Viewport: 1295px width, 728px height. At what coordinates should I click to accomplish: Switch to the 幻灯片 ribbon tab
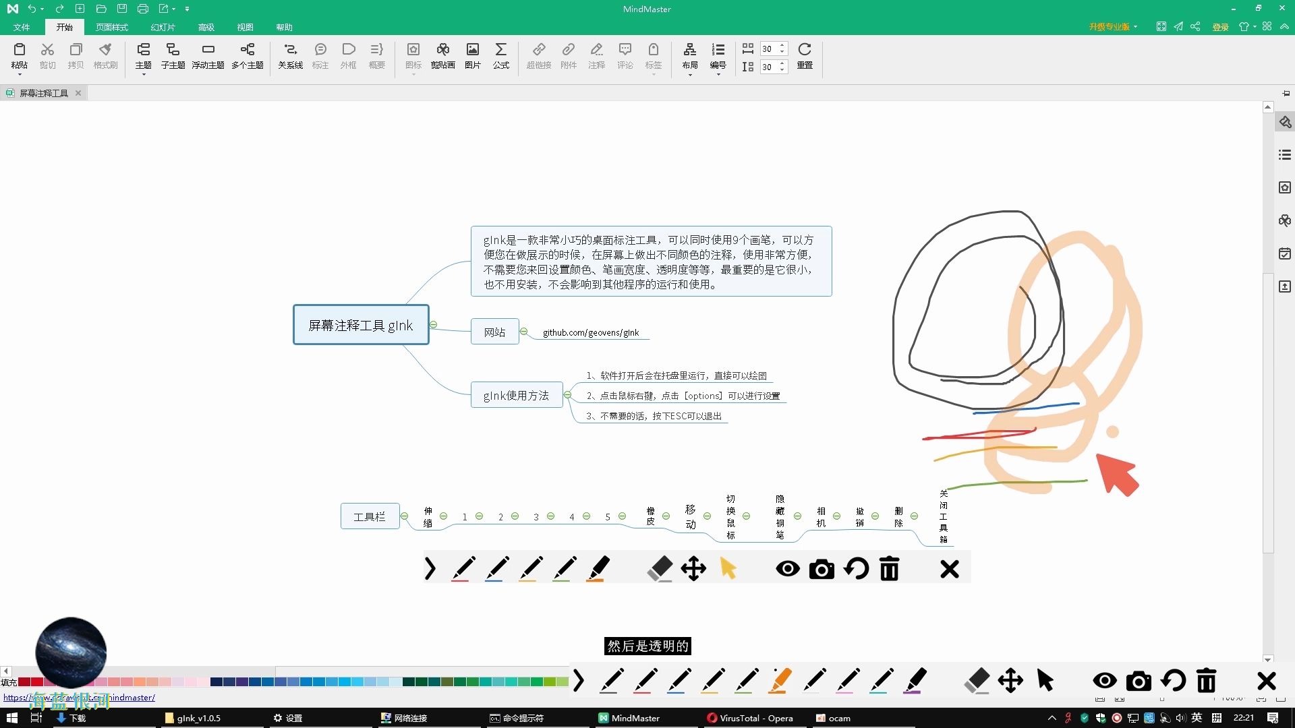coord(163,27)
